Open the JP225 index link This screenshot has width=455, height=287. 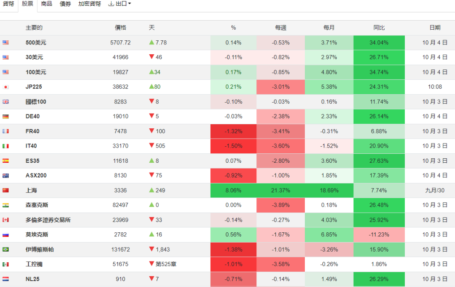coord(34,87)
